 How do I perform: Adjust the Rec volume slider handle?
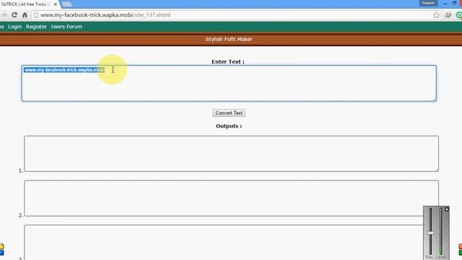[430, 233]
